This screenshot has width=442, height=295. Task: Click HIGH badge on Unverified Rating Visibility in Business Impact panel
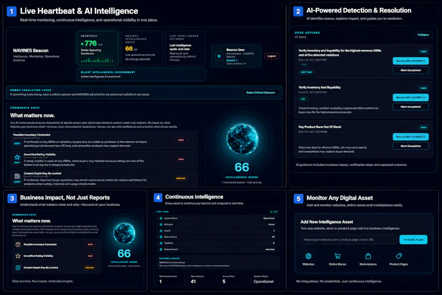[90, 256]
